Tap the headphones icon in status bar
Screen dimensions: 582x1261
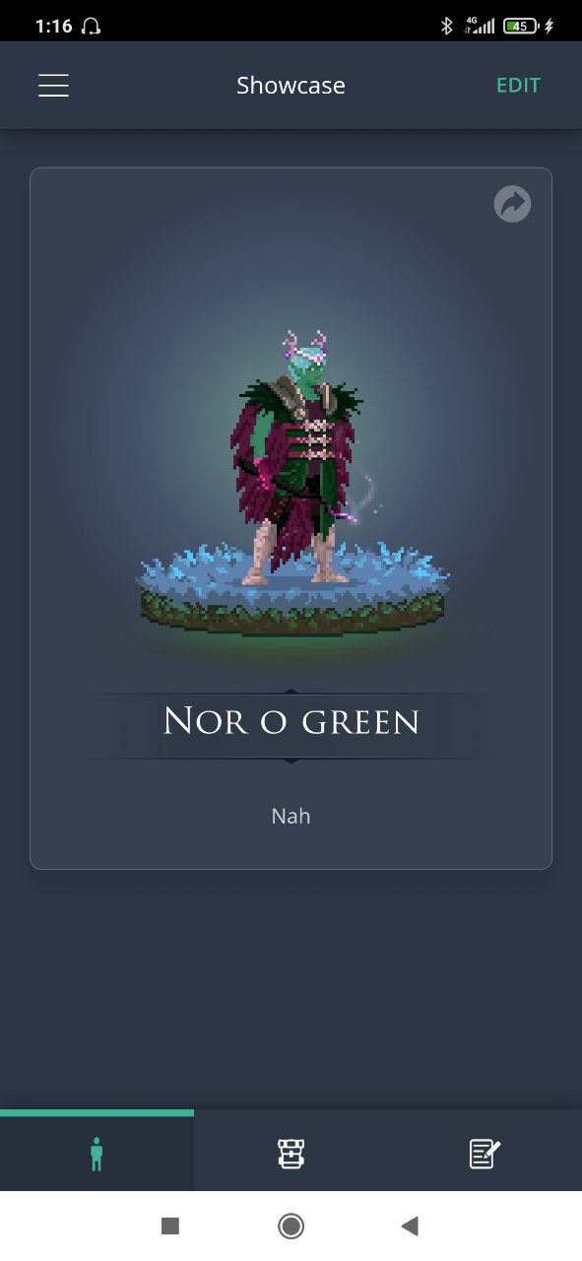(92, 26)
